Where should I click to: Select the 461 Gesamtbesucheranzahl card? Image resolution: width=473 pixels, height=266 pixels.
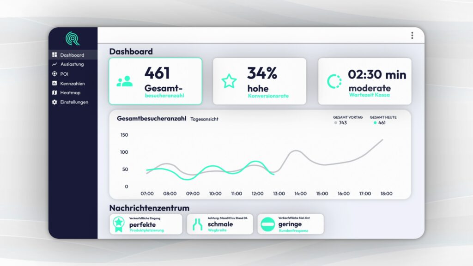(x=155, y=81)
